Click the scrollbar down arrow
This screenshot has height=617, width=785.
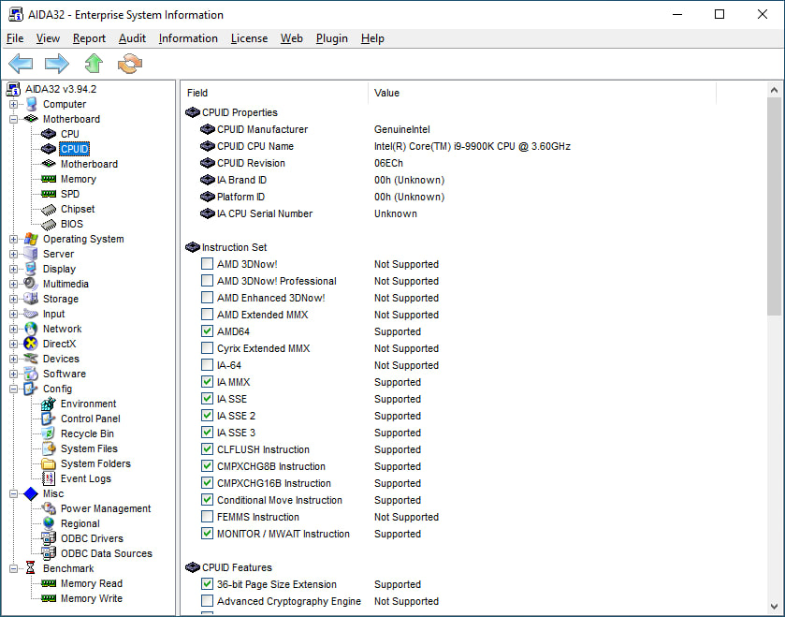click(x=774, y=606)
